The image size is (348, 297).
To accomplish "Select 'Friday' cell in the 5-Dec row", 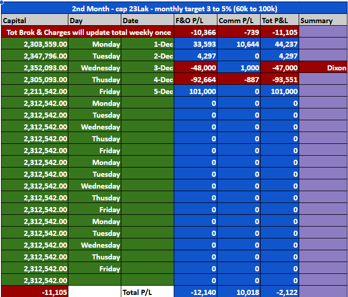I will (x=95, y=91).
